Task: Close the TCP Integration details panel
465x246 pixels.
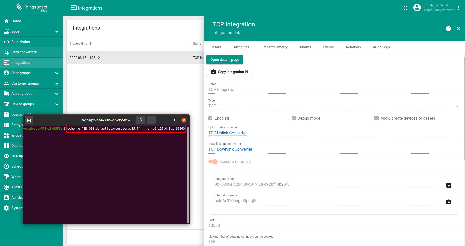Action: [x=459, y=29]
